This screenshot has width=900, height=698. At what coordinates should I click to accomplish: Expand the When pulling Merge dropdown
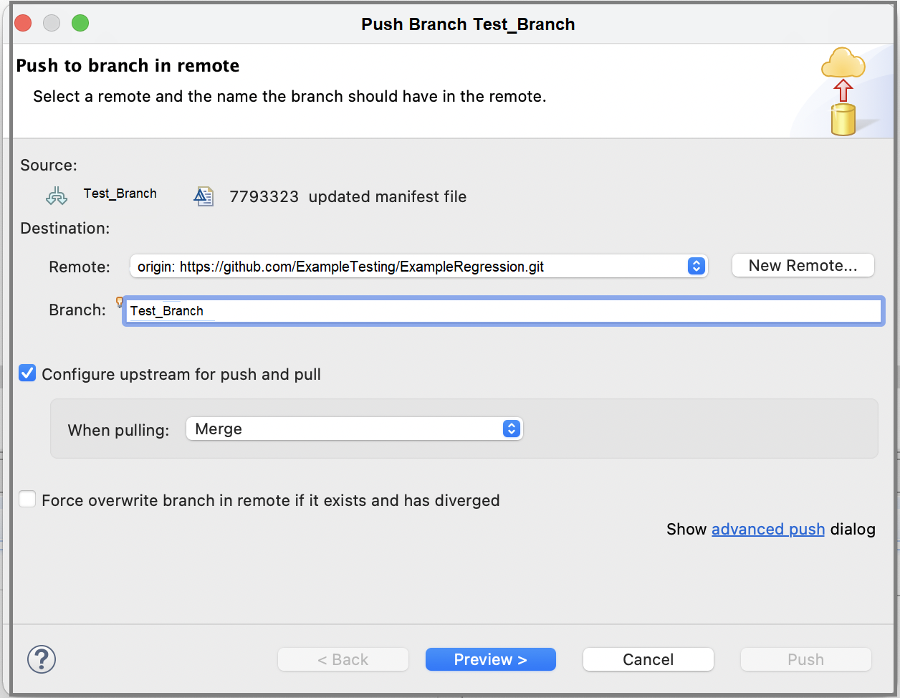(x=354, y=429)
